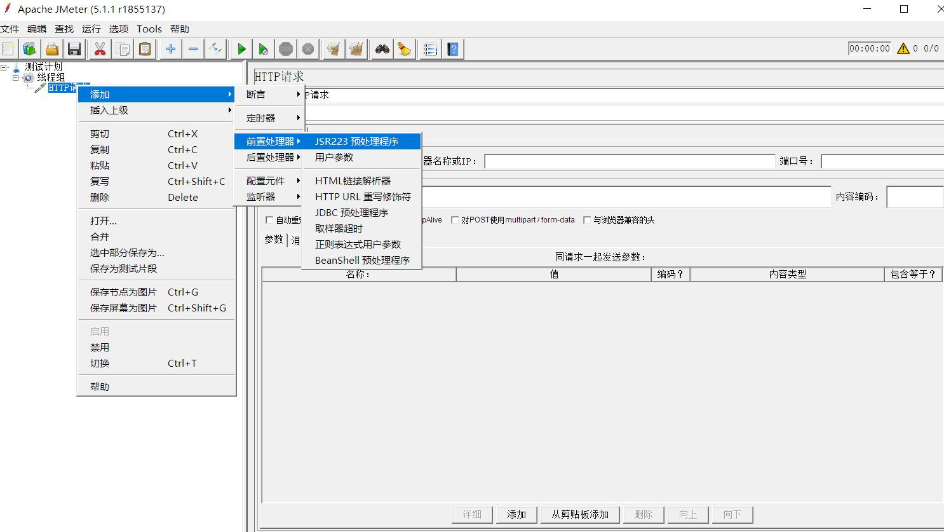Click the 从剪贴板添加 button
This screenshot has width=944, height=532.
(x=580, y=514)
